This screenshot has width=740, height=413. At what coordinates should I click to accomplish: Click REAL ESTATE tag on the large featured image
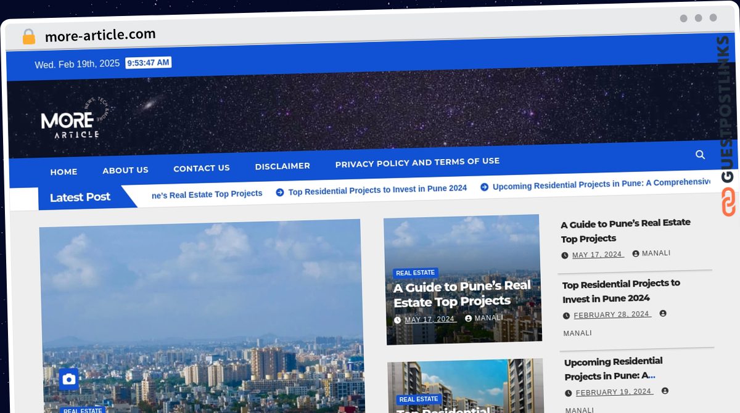pyautogui.click(x=83, y=410)
